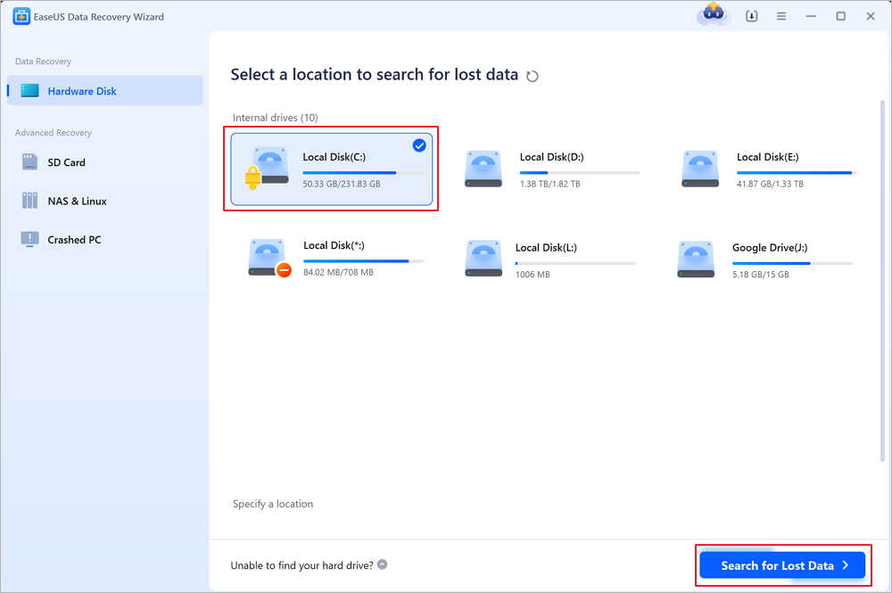Select the Local Disk(D:) drive icon
892x593 pixels.
(x=483, y=169)
